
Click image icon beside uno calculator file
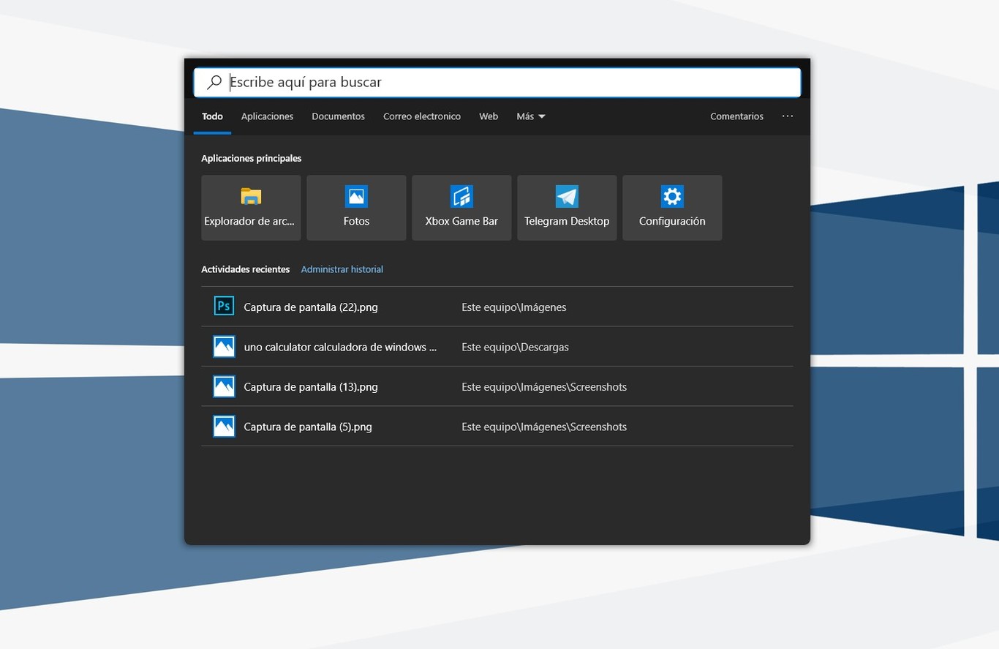pyautogui.click(x=224, y=347)
